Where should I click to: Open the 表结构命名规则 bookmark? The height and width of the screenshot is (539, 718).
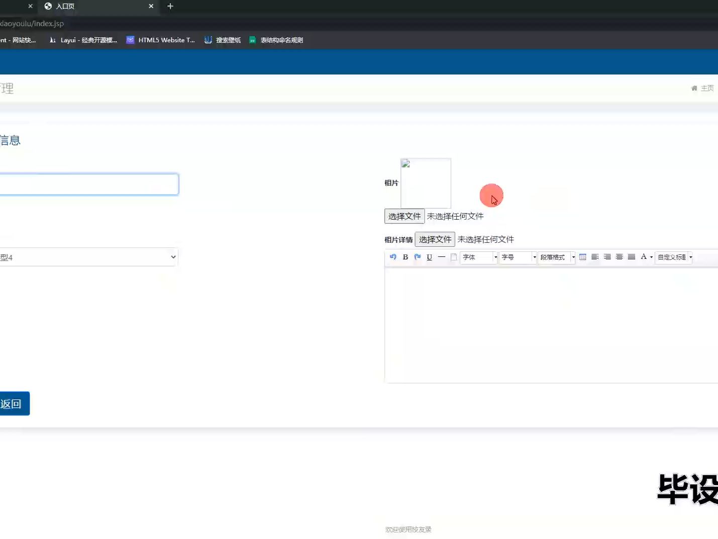276,40
